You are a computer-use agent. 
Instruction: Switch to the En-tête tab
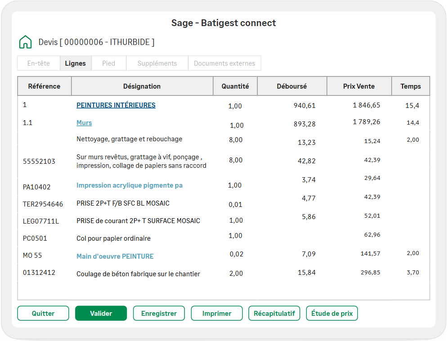[x=39, y=63]
